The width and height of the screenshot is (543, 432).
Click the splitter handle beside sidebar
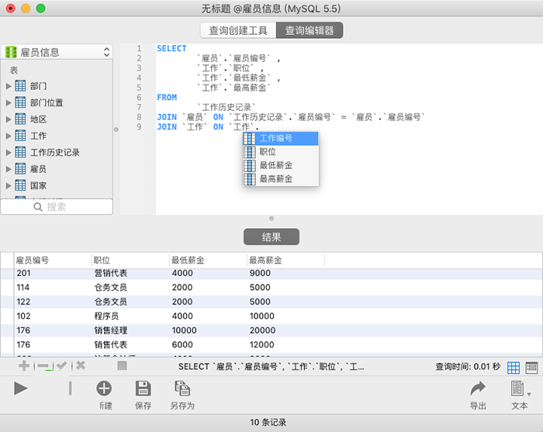click(116, 130)
